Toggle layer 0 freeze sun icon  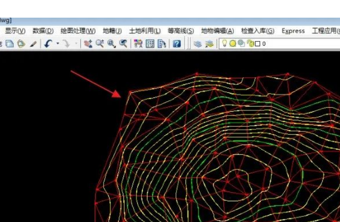click(233, 44)
